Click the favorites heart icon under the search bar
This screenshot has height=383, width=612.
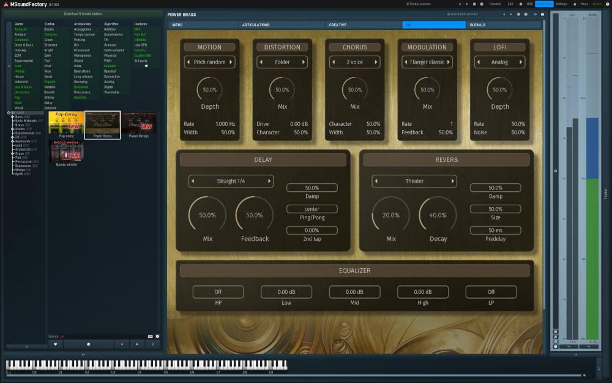tap(55, 344)
